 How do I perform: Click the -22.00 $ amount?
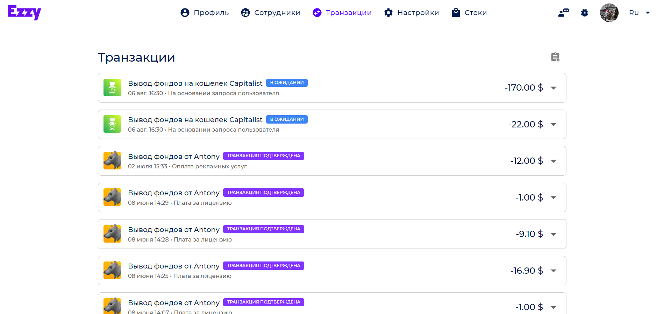pos(526,124)
